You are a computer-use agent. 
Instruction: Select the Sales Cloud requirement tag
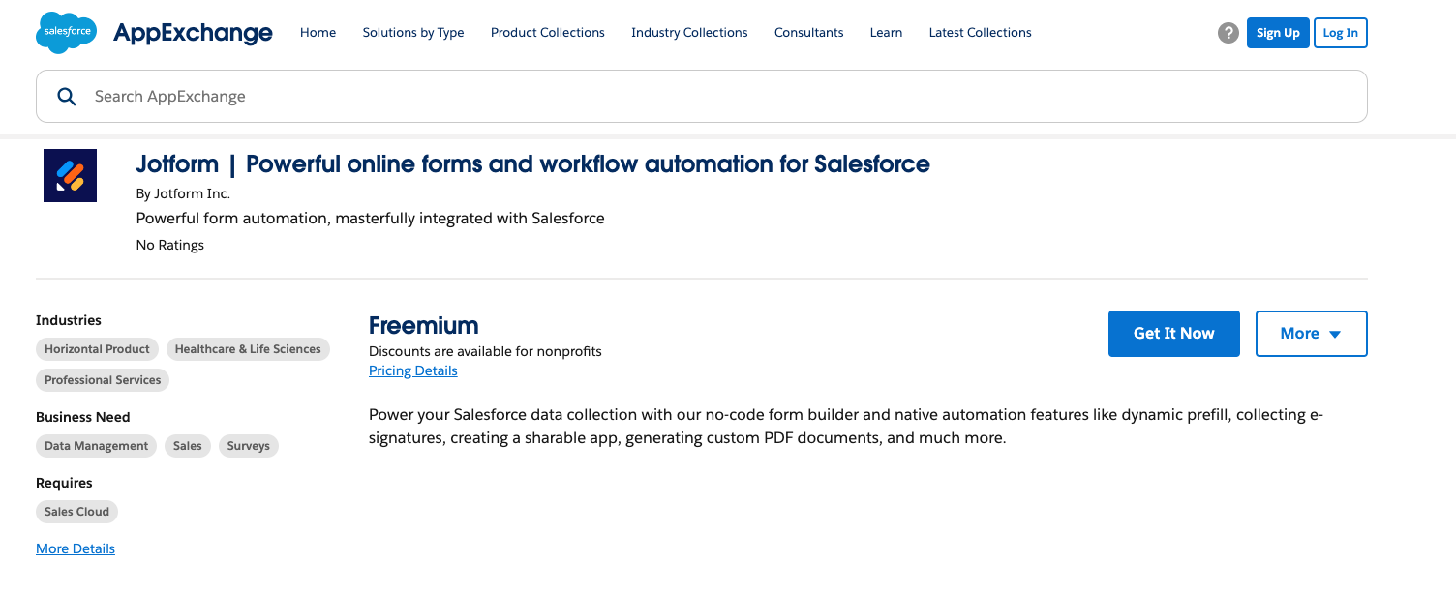tap(76, 512)
